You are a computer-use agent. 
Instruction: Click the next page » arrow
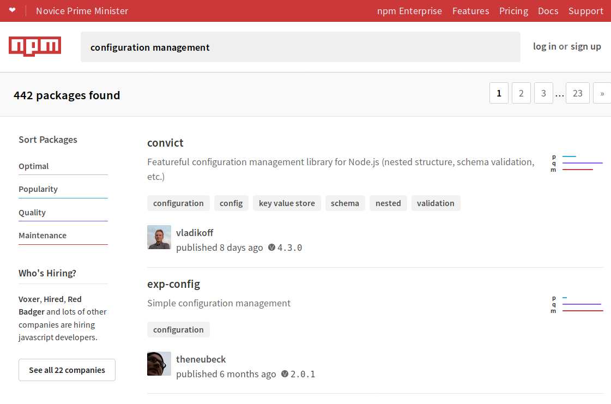(602, 93)
